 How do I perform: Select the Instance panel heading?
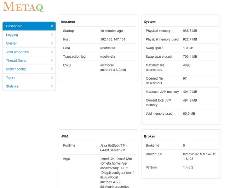(x=68, y=22)
